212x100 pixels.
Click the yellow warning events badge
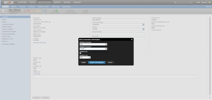click(x=38, y=11)
